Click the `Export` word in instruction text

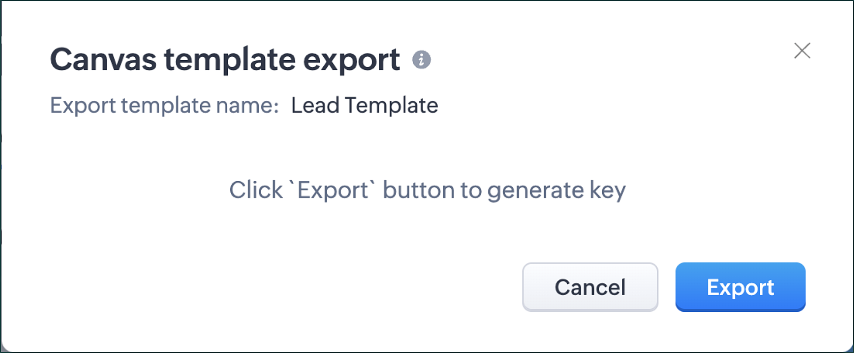[x=333, y=190]
